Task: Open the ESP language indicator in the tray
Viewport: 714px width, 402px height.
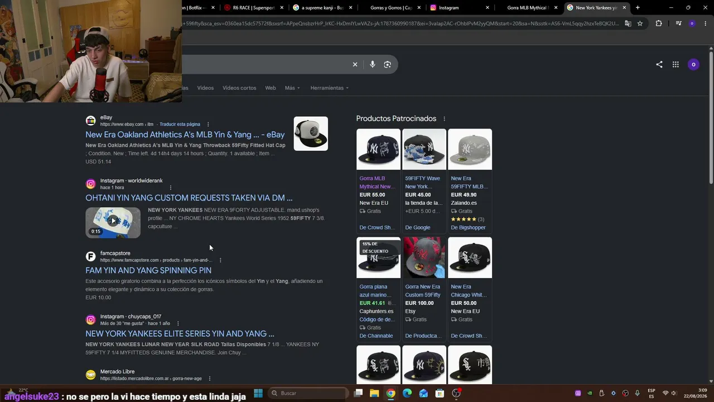Action: tap(652, 393)
